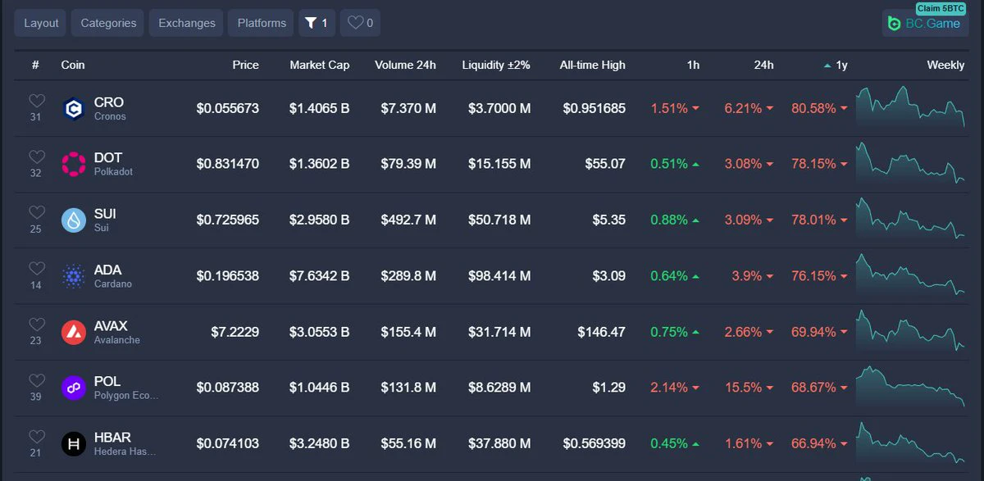Image resolution: width=984 pixels, height=481 pixels.
Task: Open CRO weekly sparkline chart
Action: click(910, 107)
